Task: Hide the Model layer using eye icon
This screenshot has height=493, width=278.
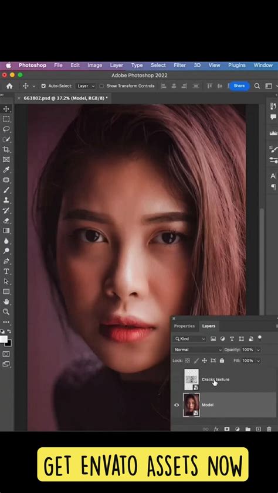Action: 177,405
